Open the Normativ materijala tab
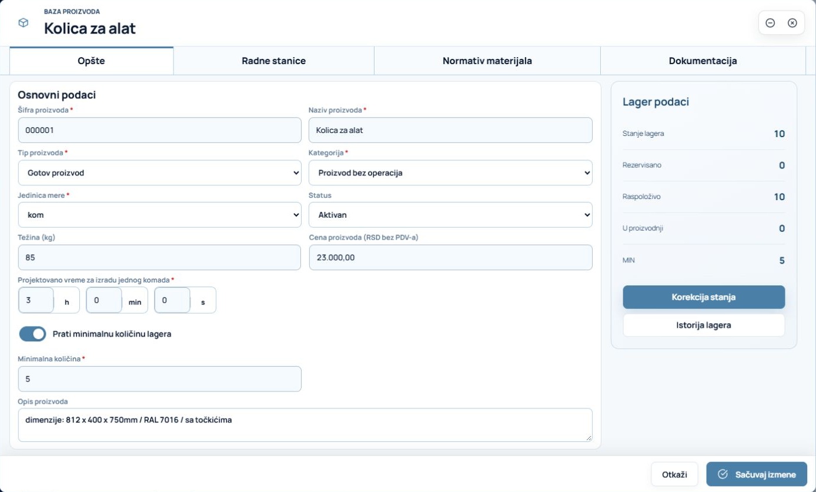This screenshot has width=816, height=492. point(487,61)
